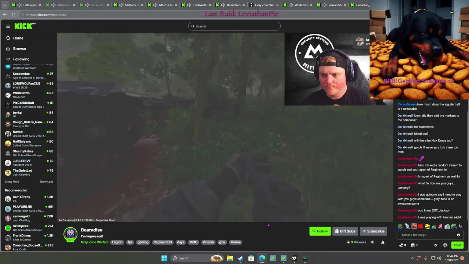
Task: Focus the Send a message field
Action: (431, 235)
